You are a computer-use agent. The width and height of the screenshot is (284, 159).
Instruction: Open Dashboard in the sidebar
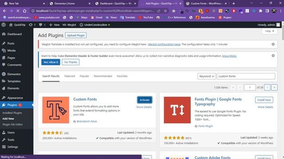(15, 34)
